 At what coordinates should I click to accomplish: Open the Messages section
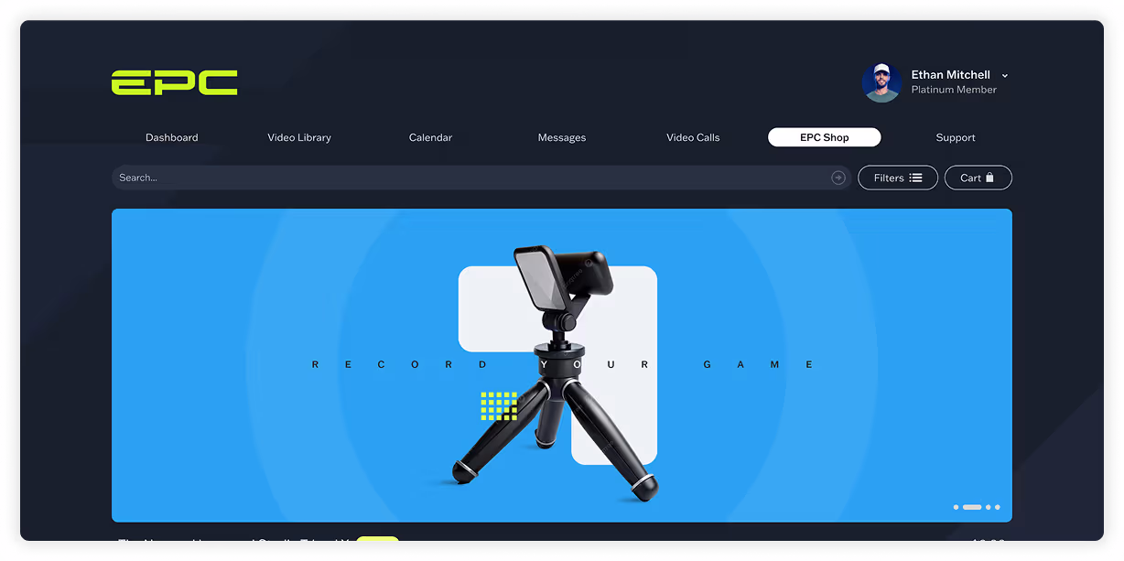(x=561, y=137)
